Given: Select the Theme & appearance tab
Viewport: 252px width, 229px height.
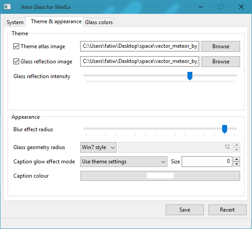Looking at the screenshot, I should point(54,21).
